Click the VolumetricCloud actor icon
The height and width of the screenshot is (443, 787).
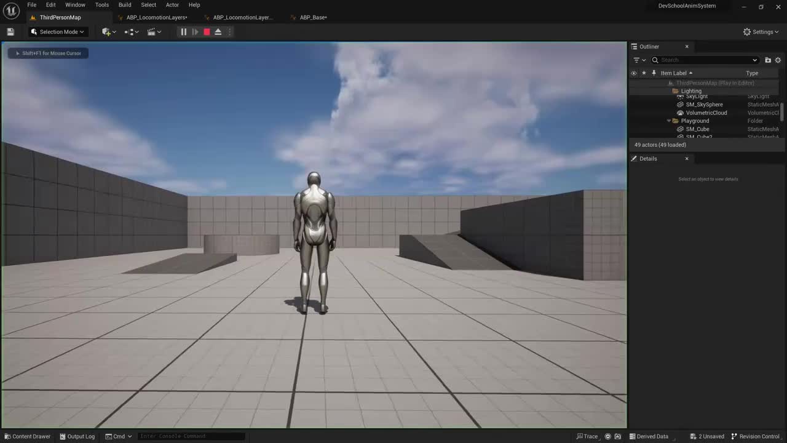(680, 113)
